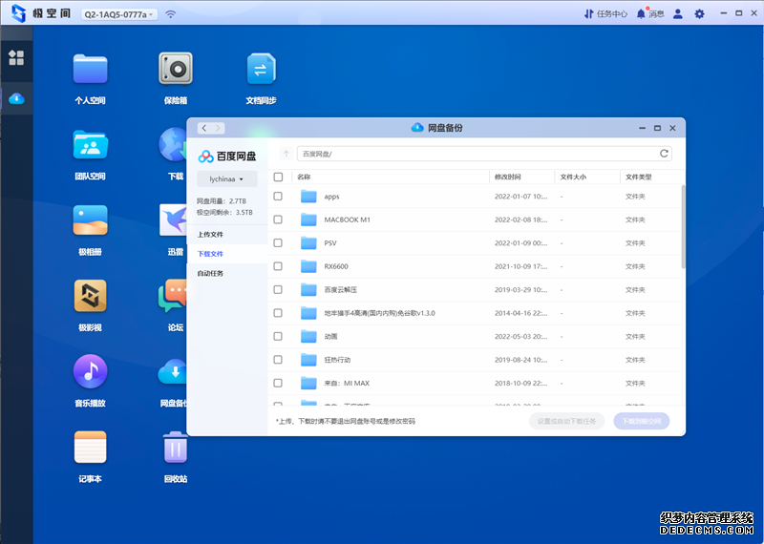
Task: Open 任务中心 task center
Action: pos(605,13)
